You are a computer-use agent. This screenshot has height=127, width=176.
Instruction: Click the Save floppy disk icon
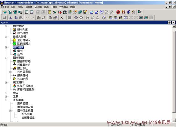[x=4, y=18]
